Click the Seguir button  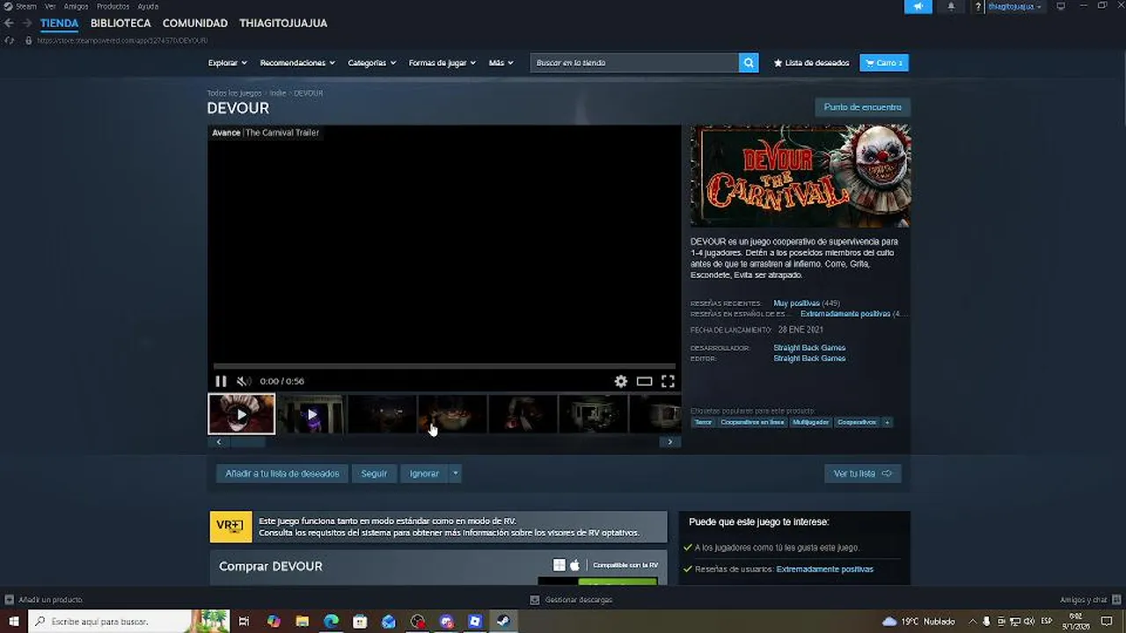coord(374,474)
